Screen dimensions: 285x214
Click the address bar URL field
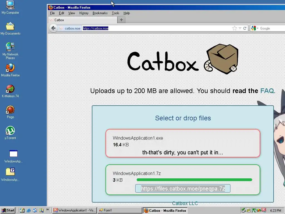point(156,28)
